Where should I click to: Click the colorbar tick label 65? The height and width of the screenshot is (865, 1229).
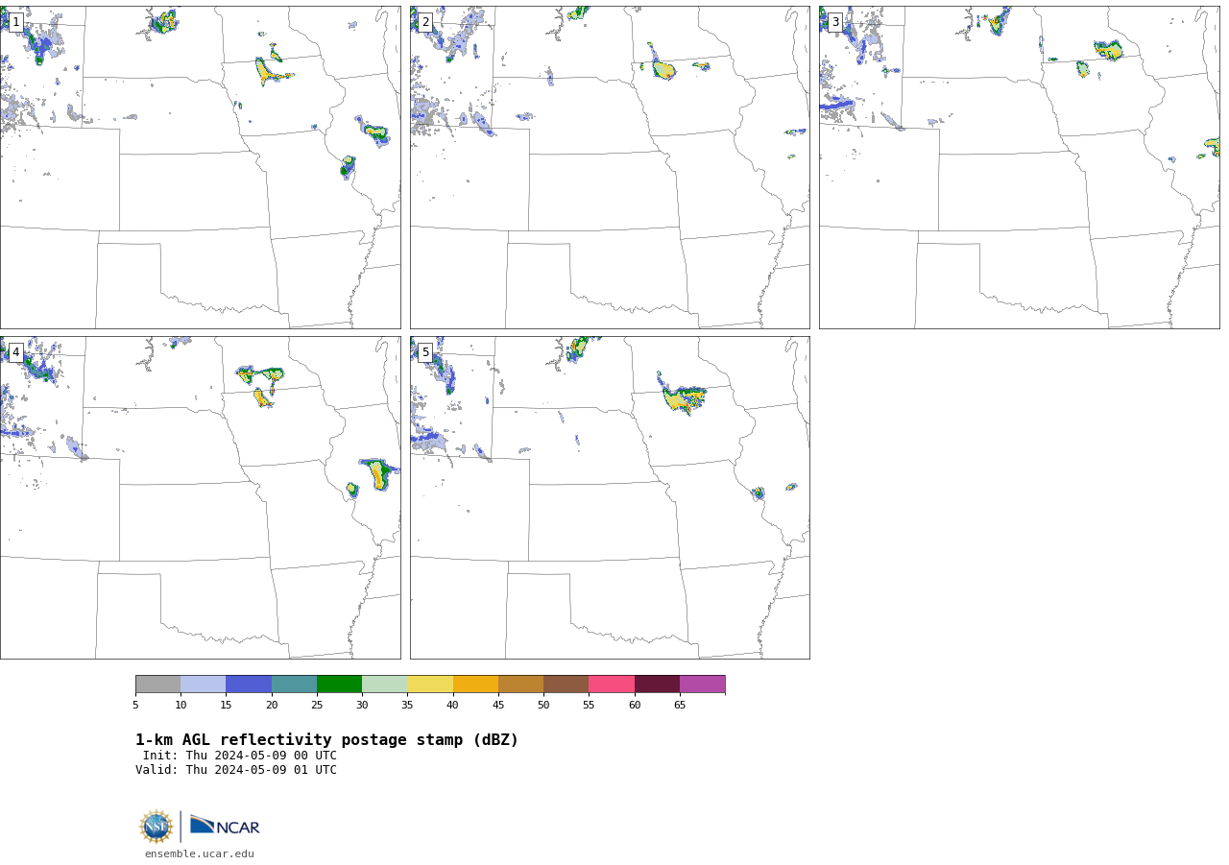click(680, 706)
